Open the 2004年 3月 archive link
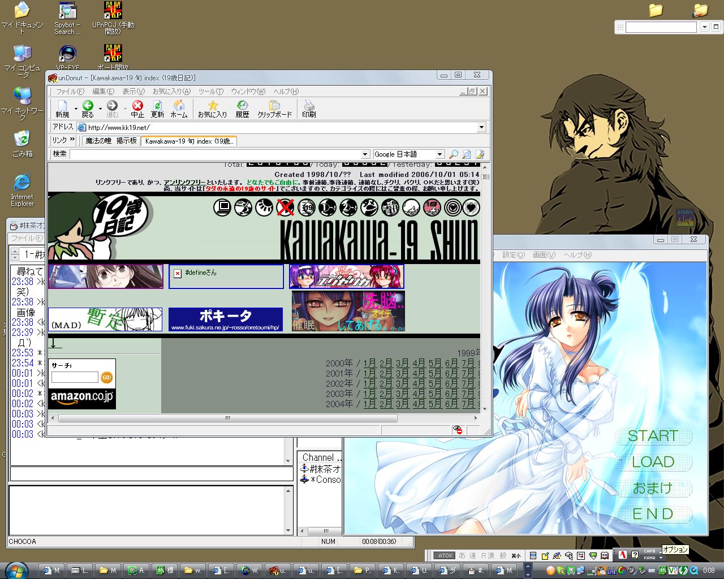 403,404
